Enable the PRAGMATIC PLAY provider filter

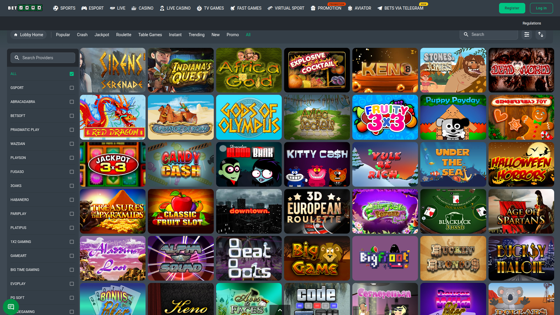point(72,130)
